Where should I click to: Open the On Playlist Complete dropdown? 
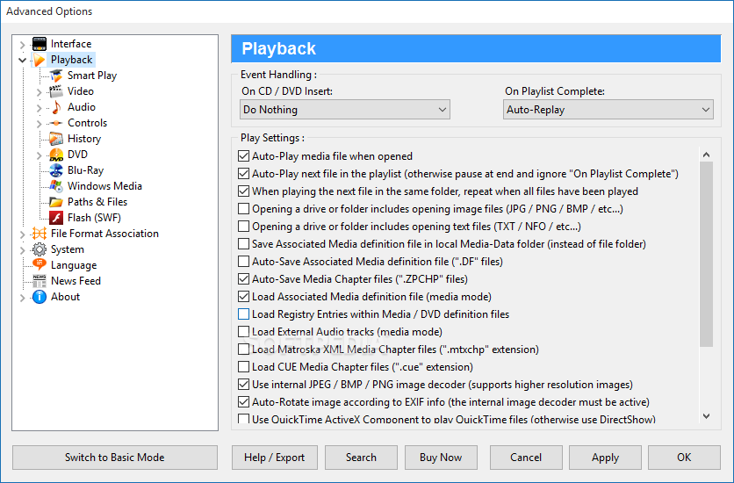608,110
